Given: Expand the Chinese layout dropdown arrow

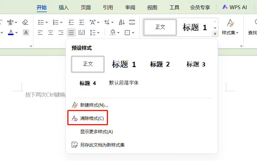Looking at the screenshot, I should (98, 22).
